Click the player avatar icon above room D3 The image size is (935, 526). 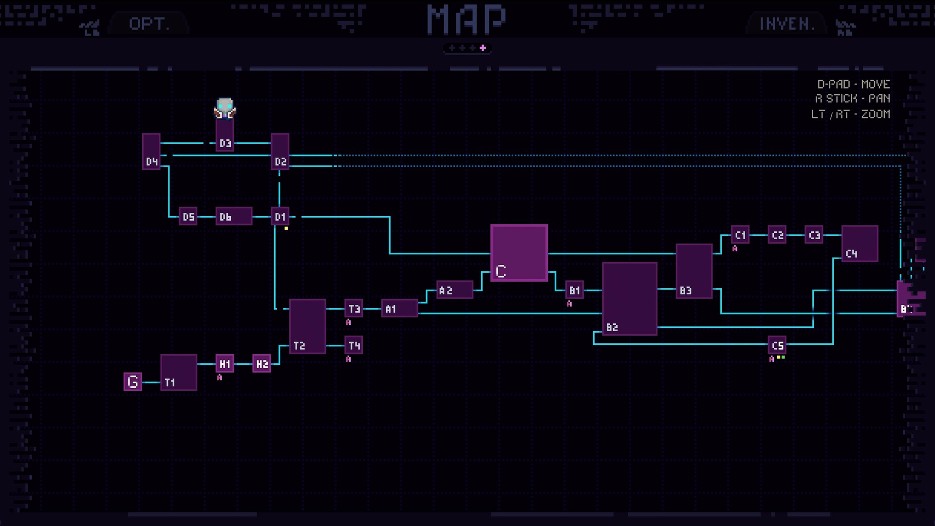pos(224,108)
